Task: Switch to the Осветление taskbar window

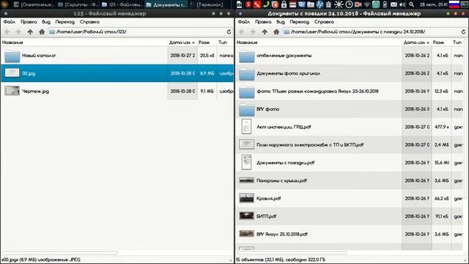Action: [34, 4]
